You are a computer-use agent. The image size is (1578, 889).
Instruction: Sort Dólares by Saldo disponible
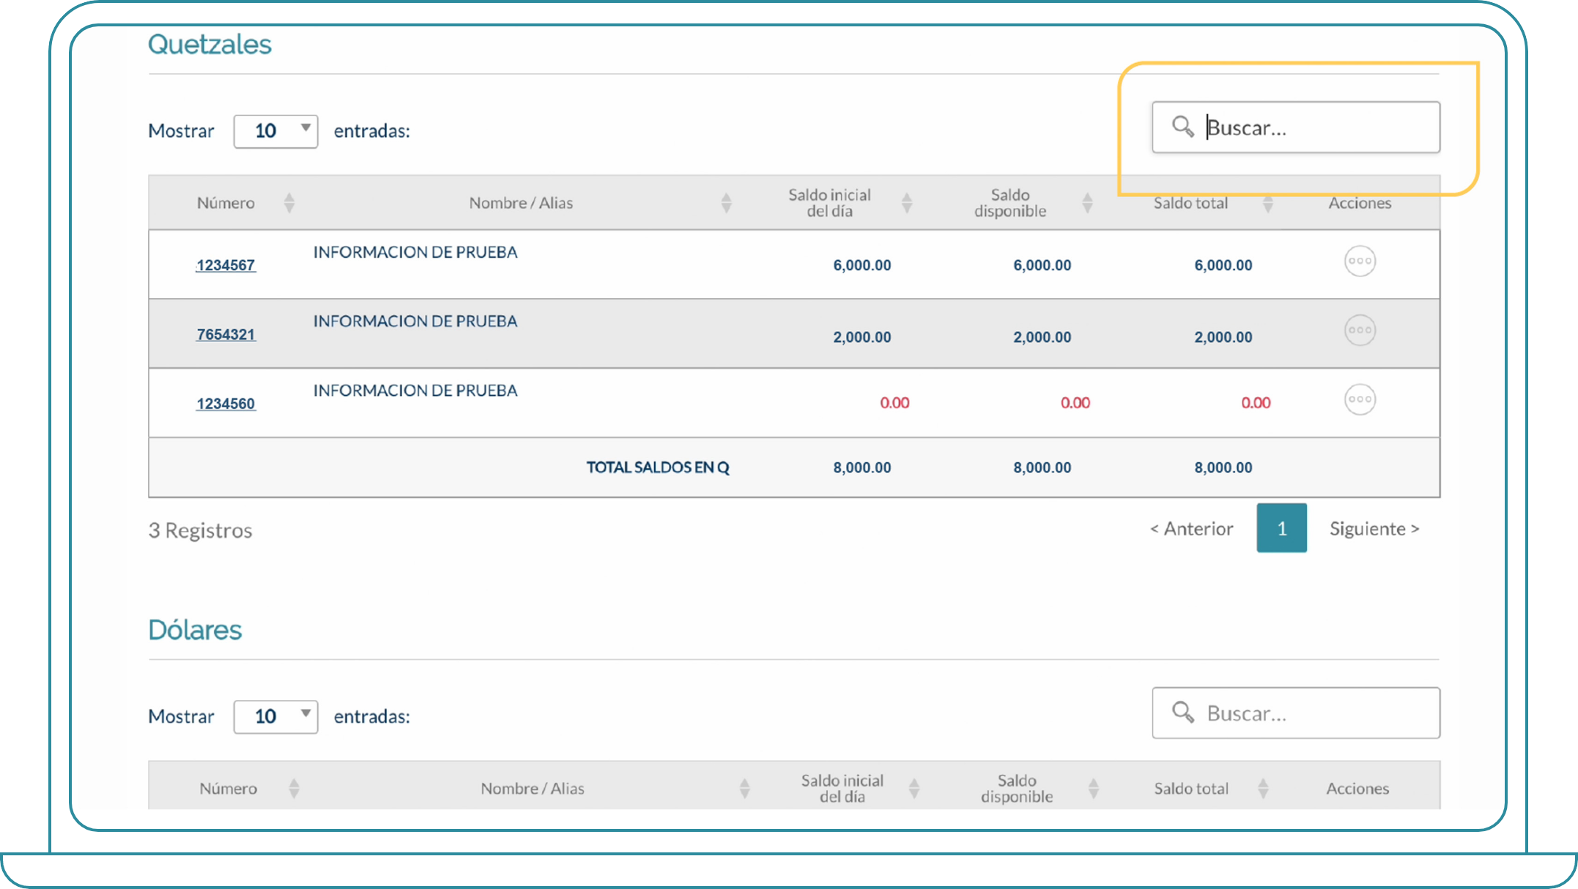pos(1093,789)
